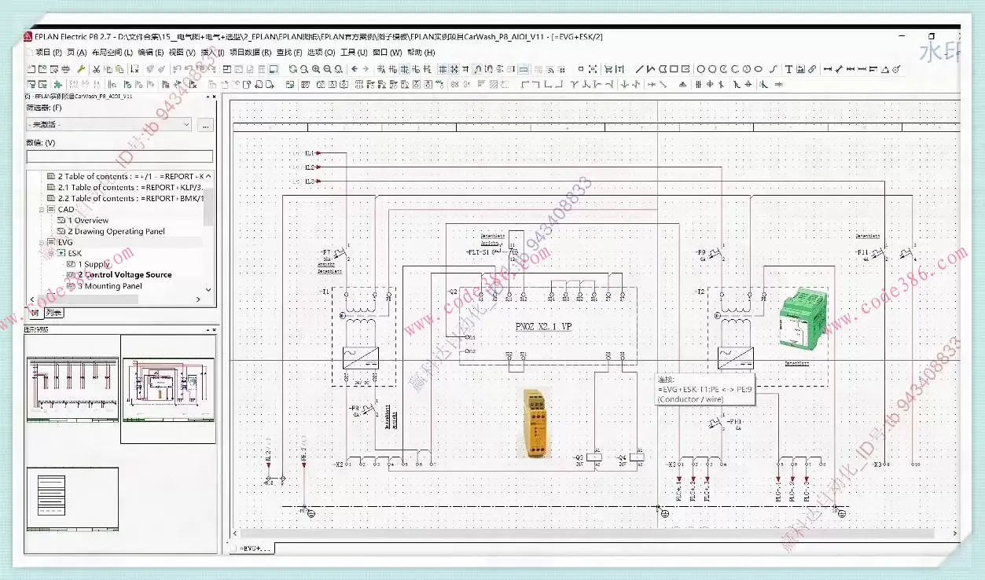The width and height of the screenshot is (985, 580).
Task: Open the 布局空间 (L) menu
Action: 112,53
